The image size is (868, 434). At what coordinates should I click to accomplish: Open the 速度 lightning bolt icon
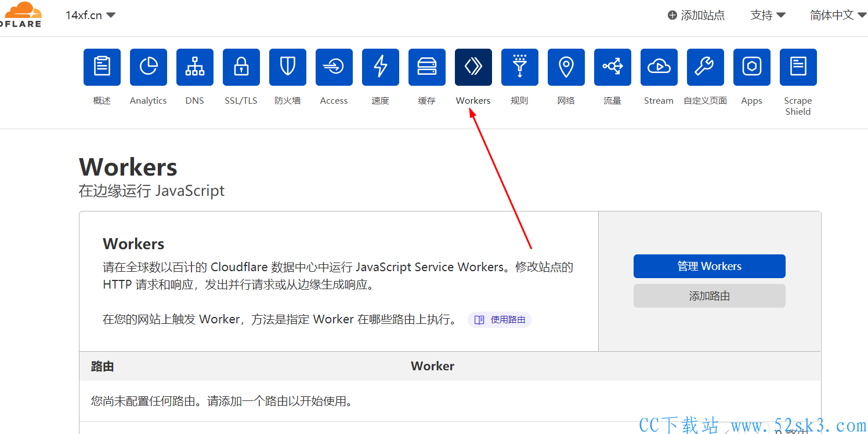click(x=381, y=67)
